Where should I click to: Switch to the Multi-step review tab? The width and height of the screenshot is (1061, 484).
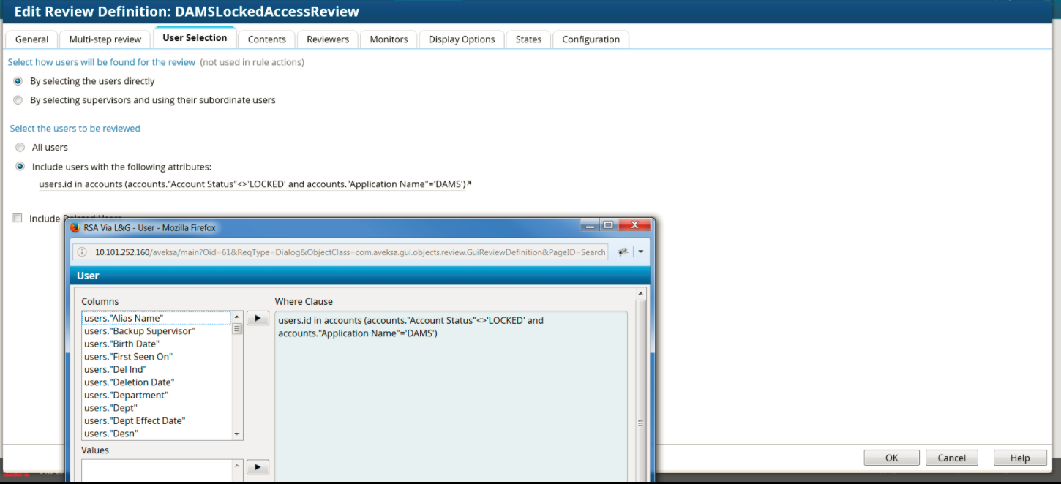105,39
